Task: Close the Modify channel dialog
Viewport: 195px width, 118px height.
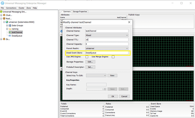Action: [x=129, y=22]
